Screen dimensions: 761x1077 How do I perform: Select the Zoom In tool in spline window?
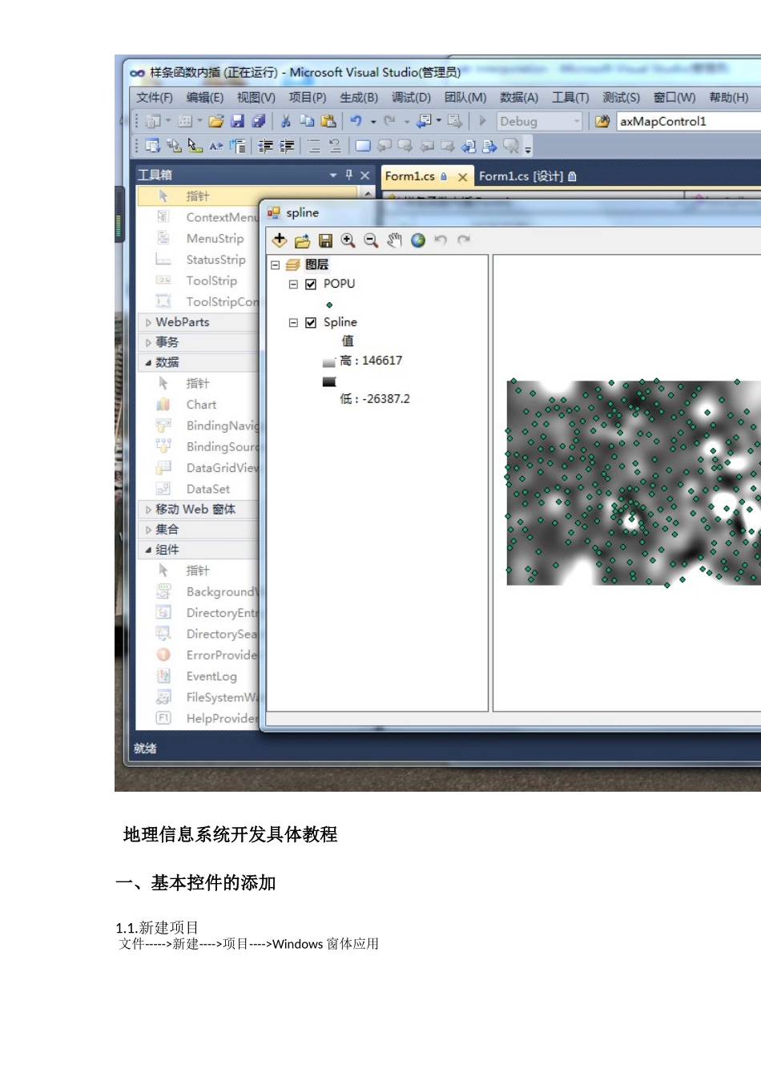pos(348,240)
